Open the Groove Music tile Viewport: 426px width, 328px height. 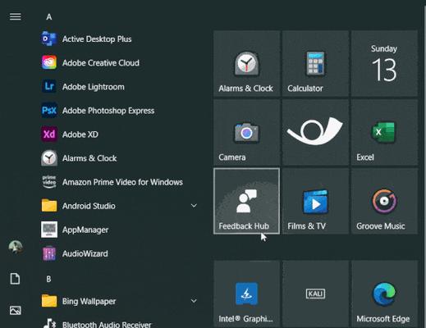click(384, 201)
